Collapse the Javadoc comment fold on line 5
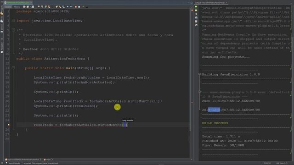Viewport: 294px width, 165px height. point(13,30)
